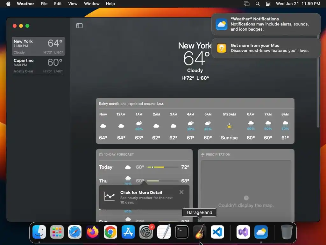326x245 pixels.
Task: Click the 4AM rain icon in hourly forecast
Action: [191, 123]
